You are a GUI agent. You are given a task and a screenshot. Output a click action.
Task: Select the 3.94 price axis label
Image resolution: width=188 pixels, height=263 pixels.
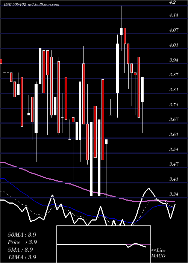[x=174, y=60]
